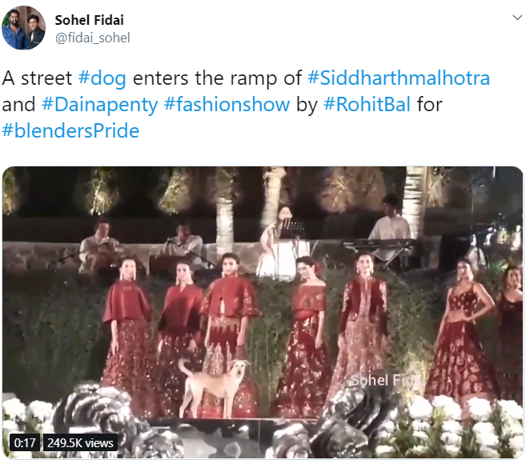Viewport: 530px width, 468px height.
Task: Visit the @fidai_sohel handle link
Action: 92,38
